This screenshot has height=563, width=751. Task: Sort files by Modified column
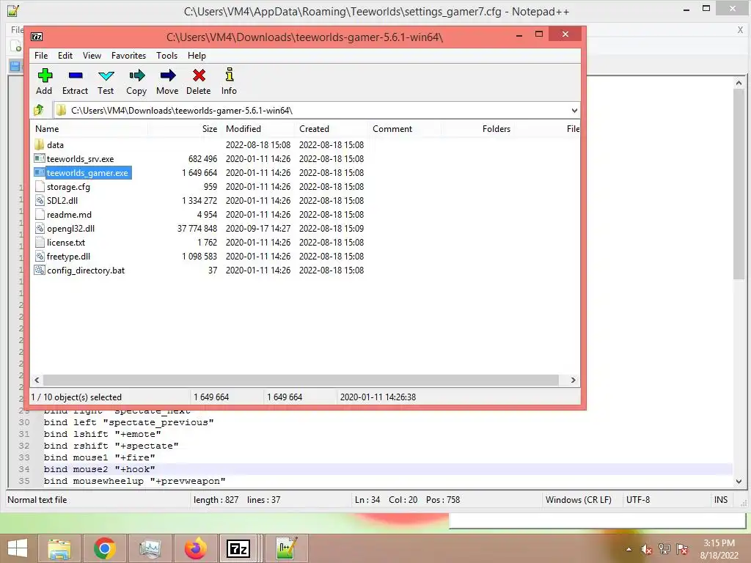(258, 129)
